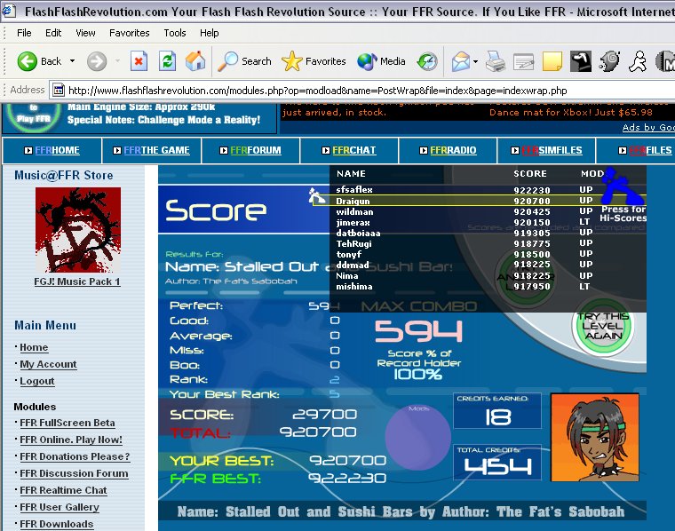The width and height of the screenshot is (675, 531).
Task: Open the Search toolbar button
Action: click(244, 61)
